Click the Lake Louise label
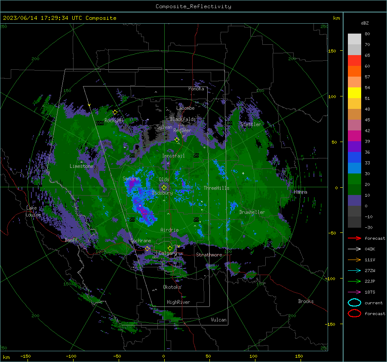 (x=33, y=211)
